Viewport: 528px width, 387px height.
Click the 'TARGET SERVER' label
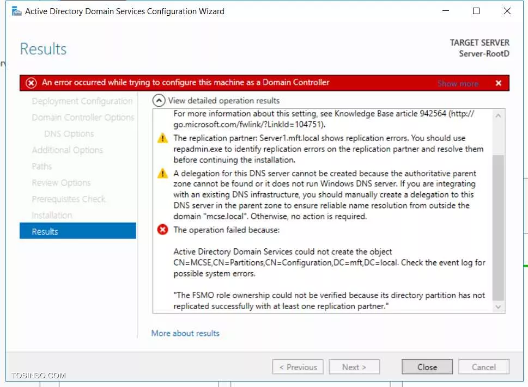480,42
